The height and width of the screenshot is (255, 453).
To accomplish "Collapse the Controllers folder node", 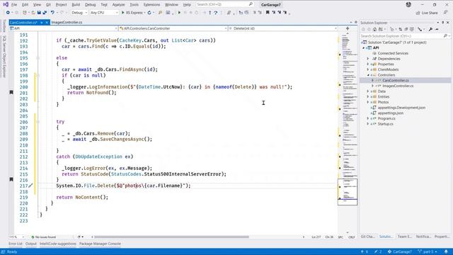I will pyautogui.click(x=368, y=75).
